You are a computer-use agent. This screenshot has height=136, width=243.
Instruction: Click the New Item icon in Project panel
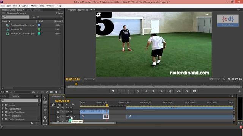56,92
